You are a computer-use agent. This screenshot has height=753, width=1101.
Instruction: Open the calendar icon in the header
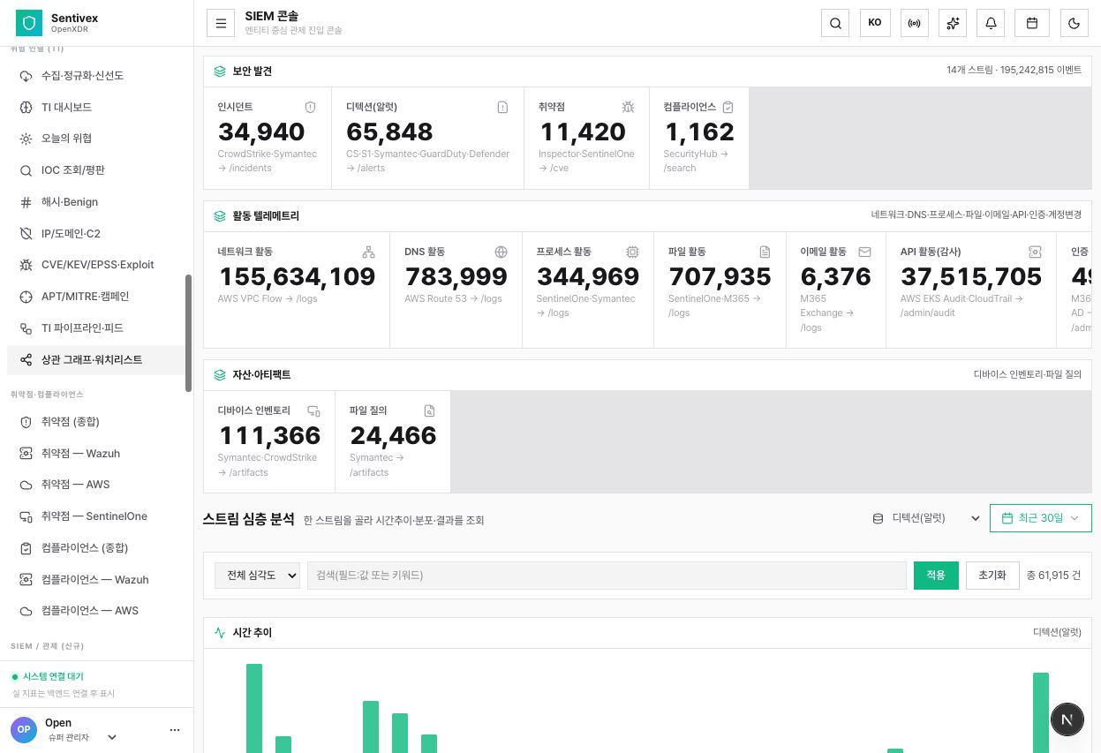pos(1031,23)
